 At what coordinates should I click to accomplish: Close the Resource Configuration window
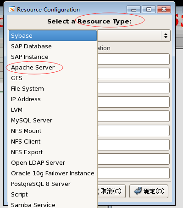(164, 10)
